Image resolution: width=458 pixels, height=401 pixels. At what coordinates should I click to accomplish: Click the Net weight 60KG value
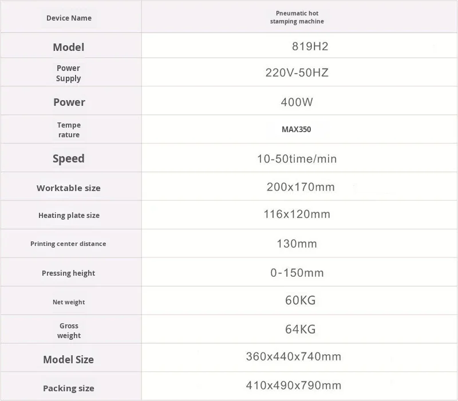(x=300, y=300)
